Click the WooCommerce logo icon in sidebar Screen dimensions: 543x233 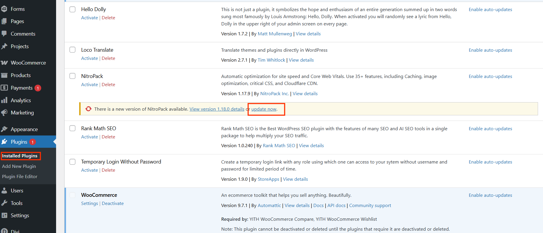[x=4, y=63]
